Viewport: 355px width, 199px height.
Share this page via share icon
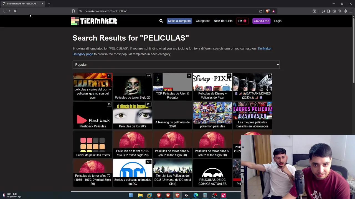coord(261,11)
